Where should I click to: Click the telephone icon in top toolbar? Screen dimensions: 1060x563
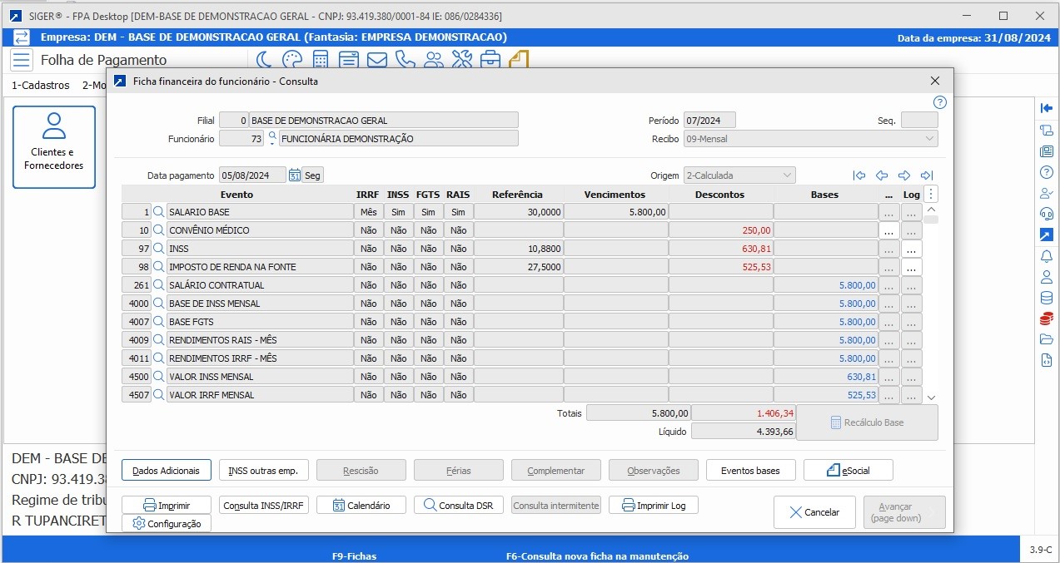(406, 60)
